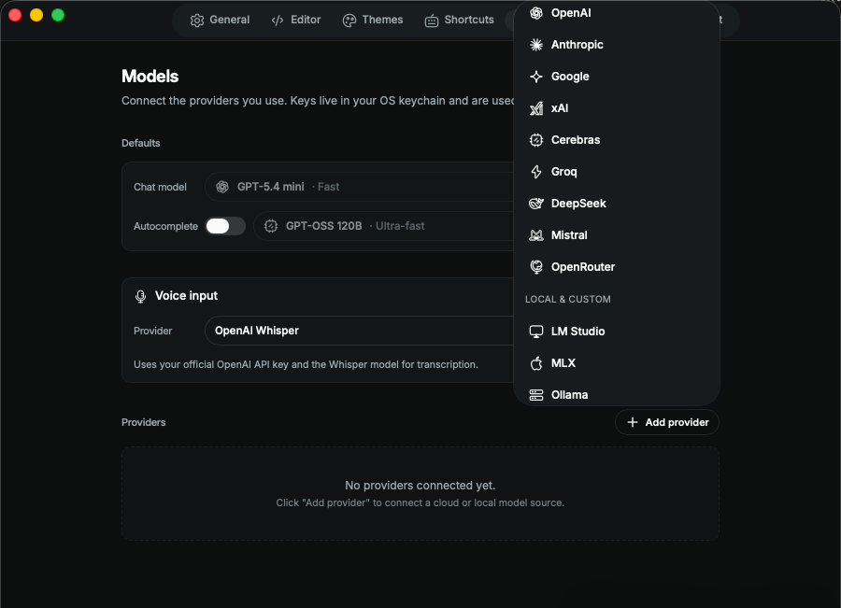The image size is (841, 608).
Task: Pick MLX under Local & Custom
Action: point(617,363)
